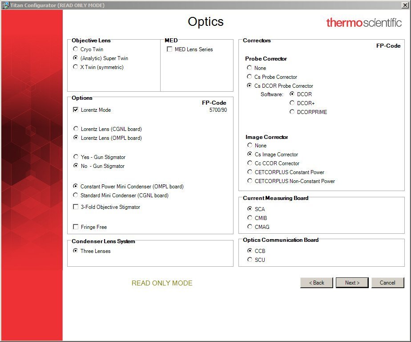This screenshot has height=342, width=411.
Task: Click the thermo scientific logo
Action: point(364,23)
